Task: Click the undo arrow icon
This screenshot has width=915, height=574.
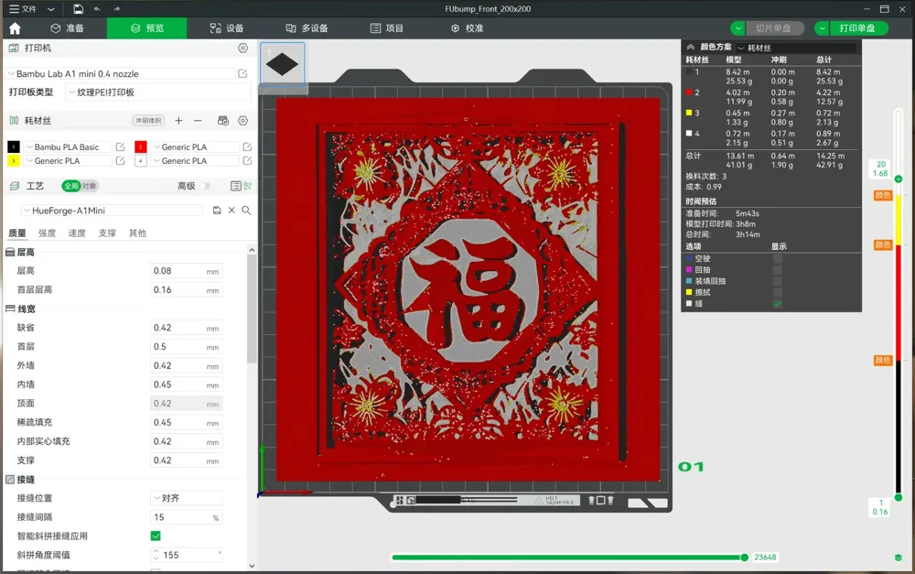Action: pyautogui.click(x=97, y=9)
